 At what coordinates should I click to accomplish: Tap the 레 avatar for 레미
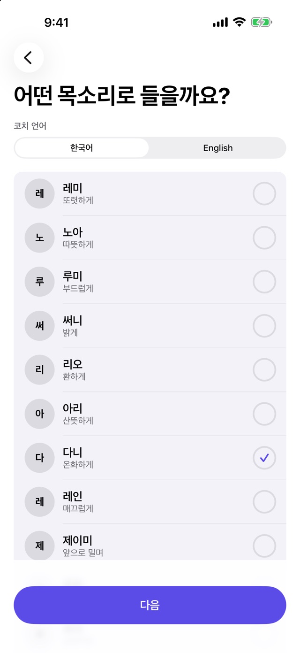tap(40, 193)
